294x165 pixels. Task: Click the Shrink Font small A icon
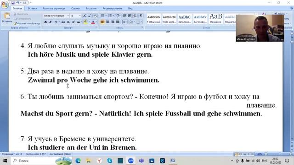point(90,16)
